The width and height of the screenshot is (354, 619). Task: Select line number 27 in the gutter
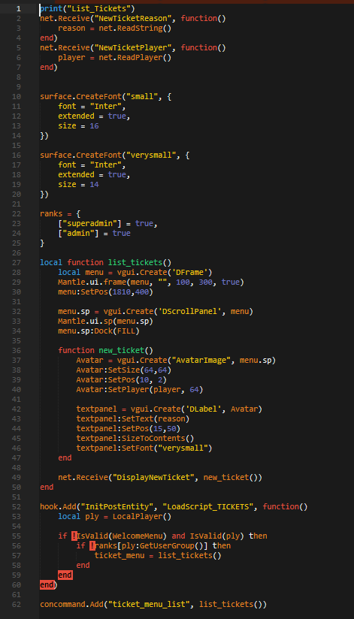(17, 262)
